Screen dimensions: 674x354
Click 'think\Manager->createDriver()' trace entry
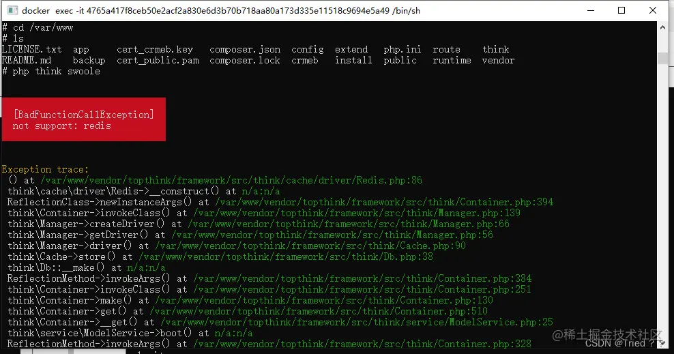point(86,224)
